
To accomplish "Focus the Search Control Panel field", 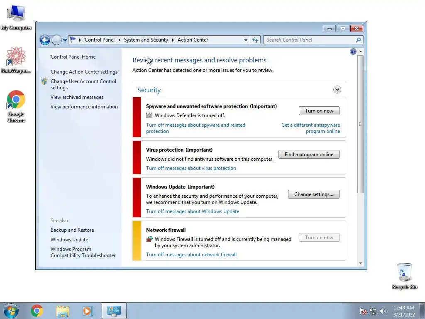I will click(x=310, y=40).
